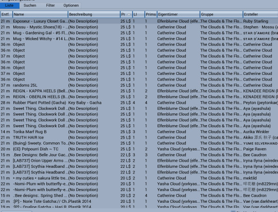Click Prims value 4 in Rubber Plant row
This screenshot has width=278, height=212.
(146, 103)
